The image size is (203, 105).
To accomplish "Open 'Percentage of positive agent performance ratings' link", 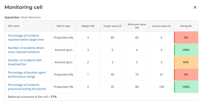I will point(27,75).
